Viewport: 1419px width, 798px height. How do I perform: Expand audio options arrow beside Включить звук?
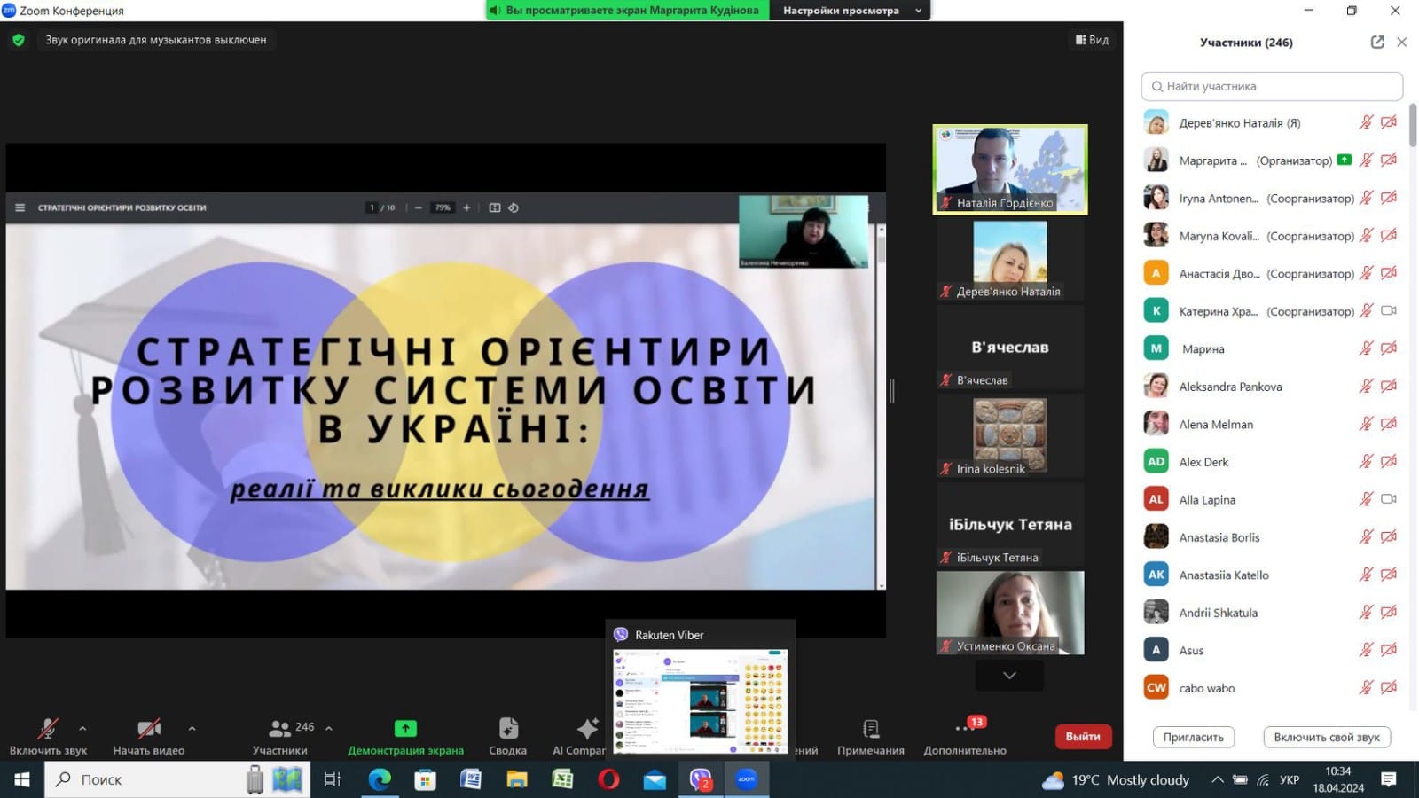(x=82, y=728)
